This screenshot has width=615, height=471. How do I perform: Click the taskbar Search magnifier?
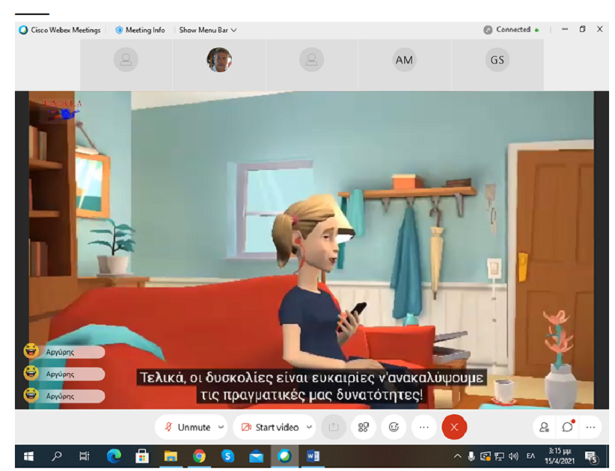pos(57,456)
